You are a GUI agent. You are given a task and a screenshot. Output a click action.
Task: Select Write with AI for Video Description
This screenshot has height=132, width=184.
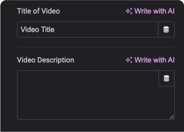[x=150, y=60]
